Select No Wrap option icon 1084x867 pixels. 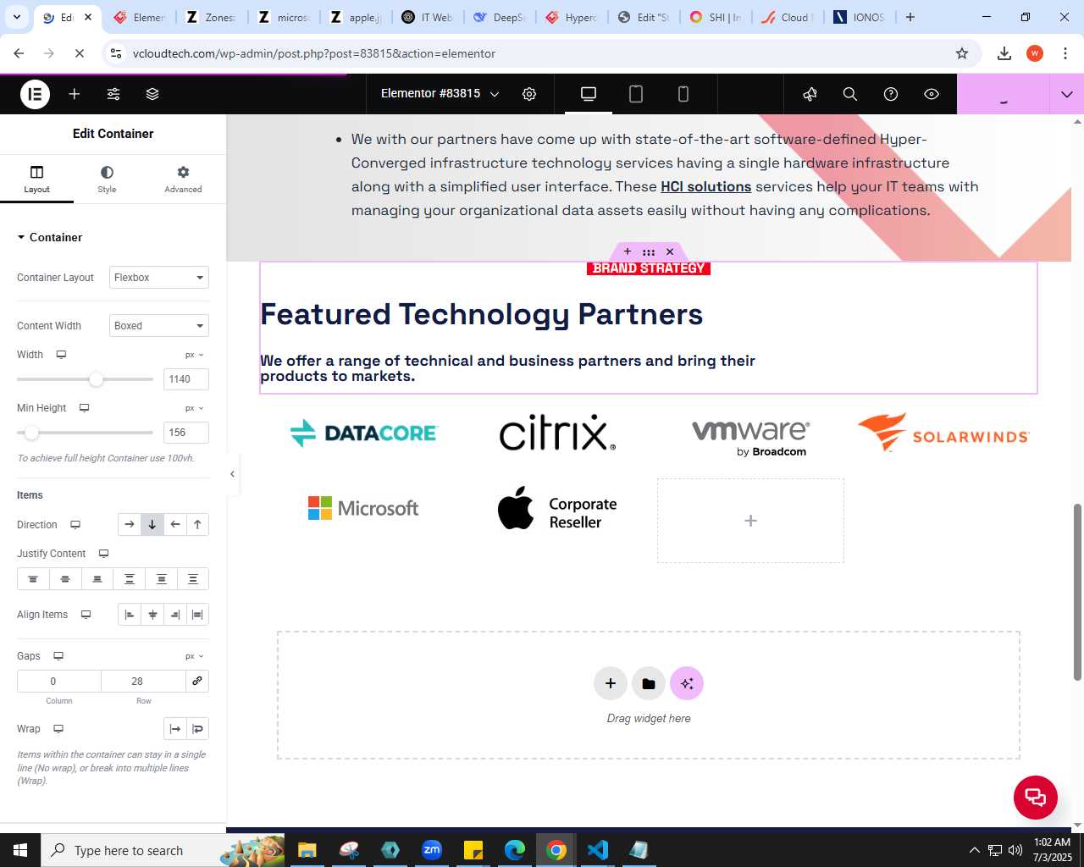point(175,729)
